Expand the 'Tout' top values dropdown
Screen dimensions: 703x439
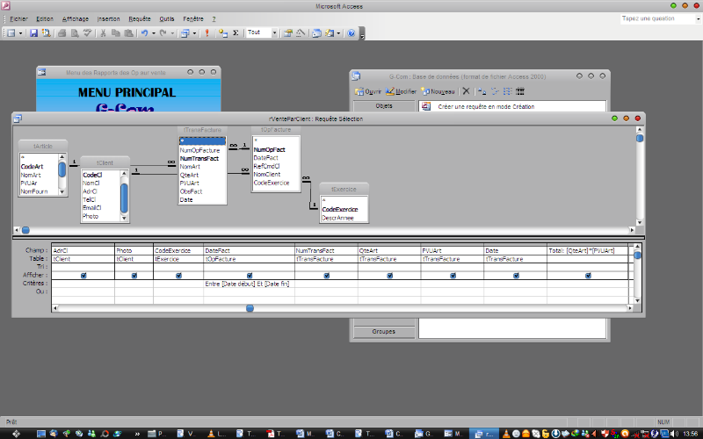pos(274,33)
